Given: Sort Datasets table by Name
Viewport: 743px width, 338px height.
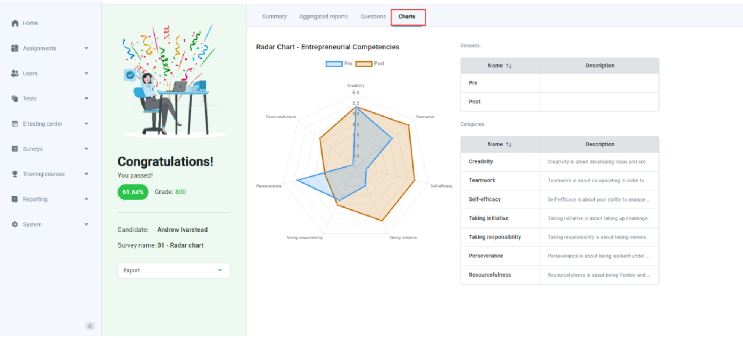Looking at the screenshot, I should click(508, 66).
